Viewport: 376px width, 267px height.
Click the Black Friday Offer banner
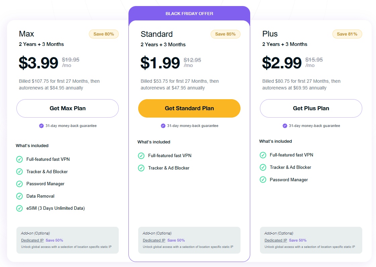click(189, 13)
